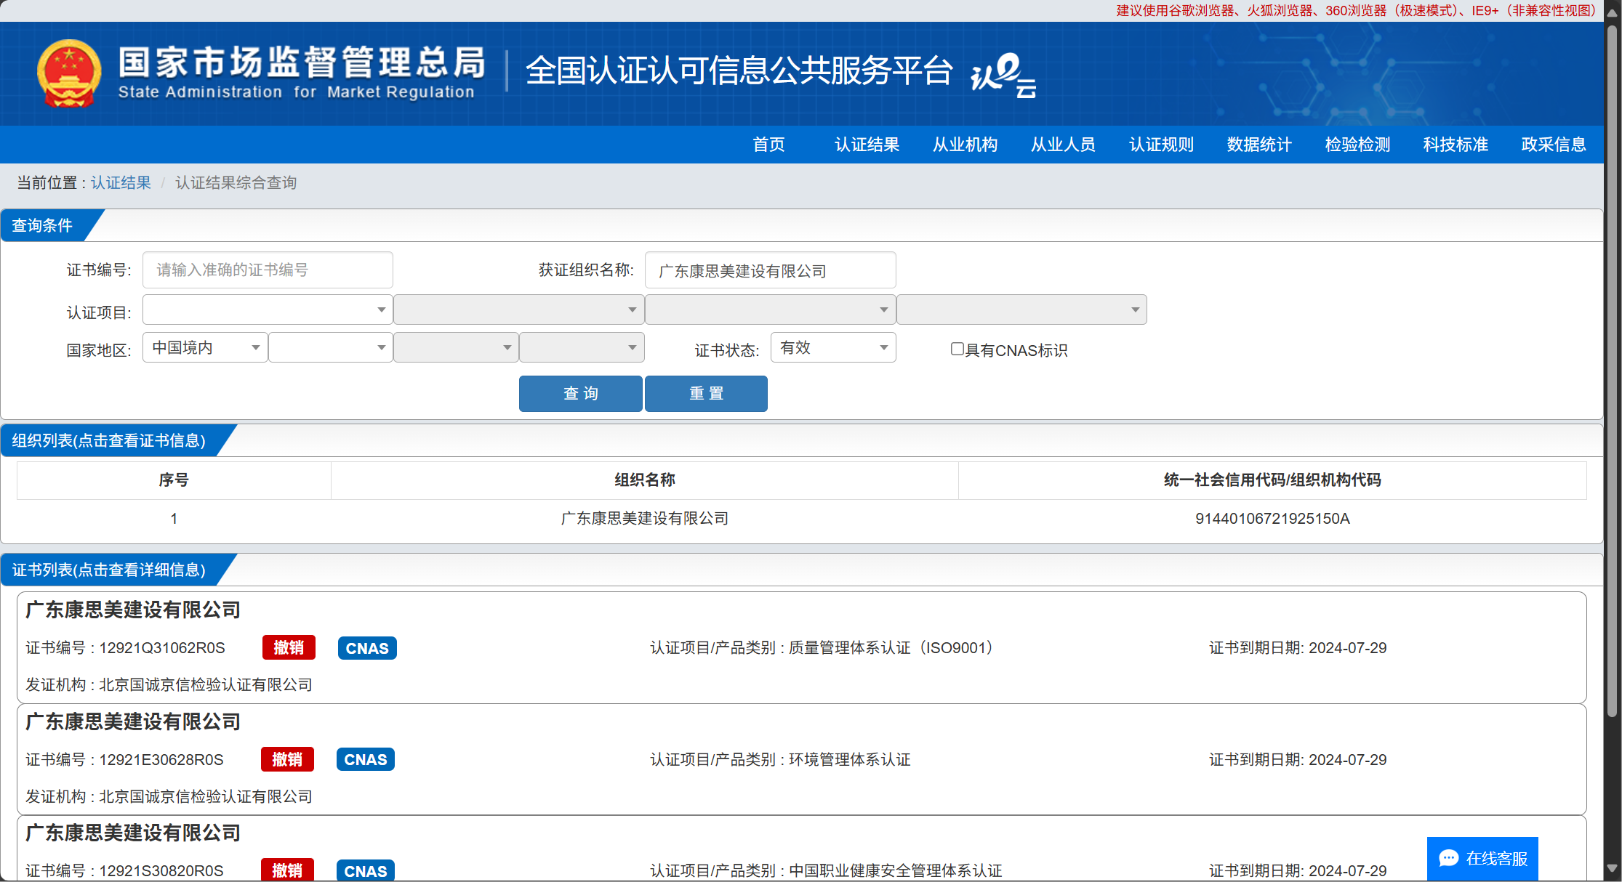This screenshot has height=882, width=1622.
Task: Open the 政采信息 navigation menu
Action: 1554,145
